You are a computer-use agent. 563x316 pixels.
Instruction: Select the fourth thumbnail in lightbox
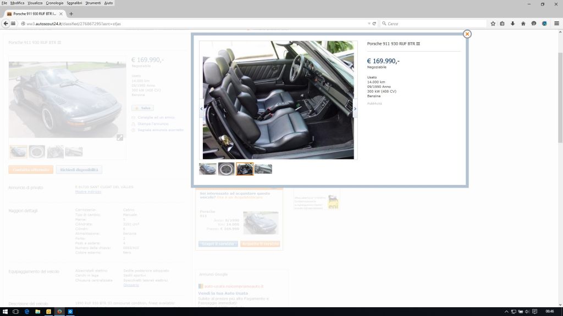(263, 169)
